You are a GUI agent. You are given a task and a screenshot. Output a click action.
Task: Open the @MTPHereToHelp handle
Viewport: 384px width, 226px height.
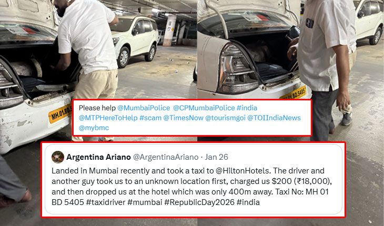coord(108,118)
